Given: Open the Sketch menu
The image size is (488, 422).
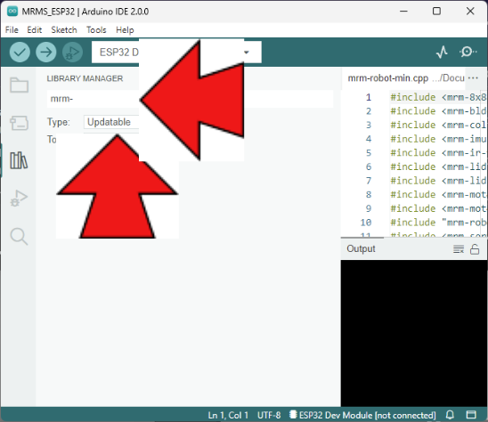Looking at the screenshot, I should (64, 30).
